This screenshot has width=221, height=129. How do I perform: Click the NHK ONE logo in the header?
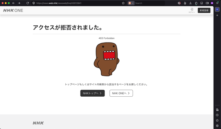click(x=13, y=11)
